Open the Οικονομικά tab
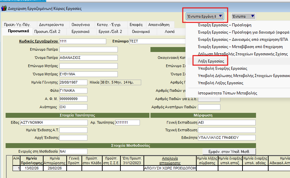 click(x=141, y=32)
